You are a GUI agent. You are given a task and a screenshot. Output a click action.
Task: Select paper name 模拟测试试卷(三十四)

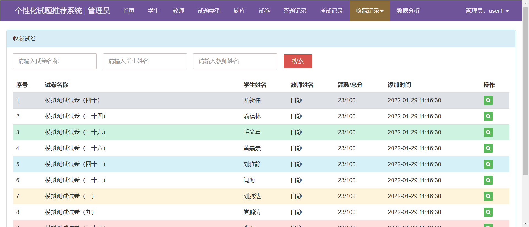pyautogui.click(x=75, y=116)
